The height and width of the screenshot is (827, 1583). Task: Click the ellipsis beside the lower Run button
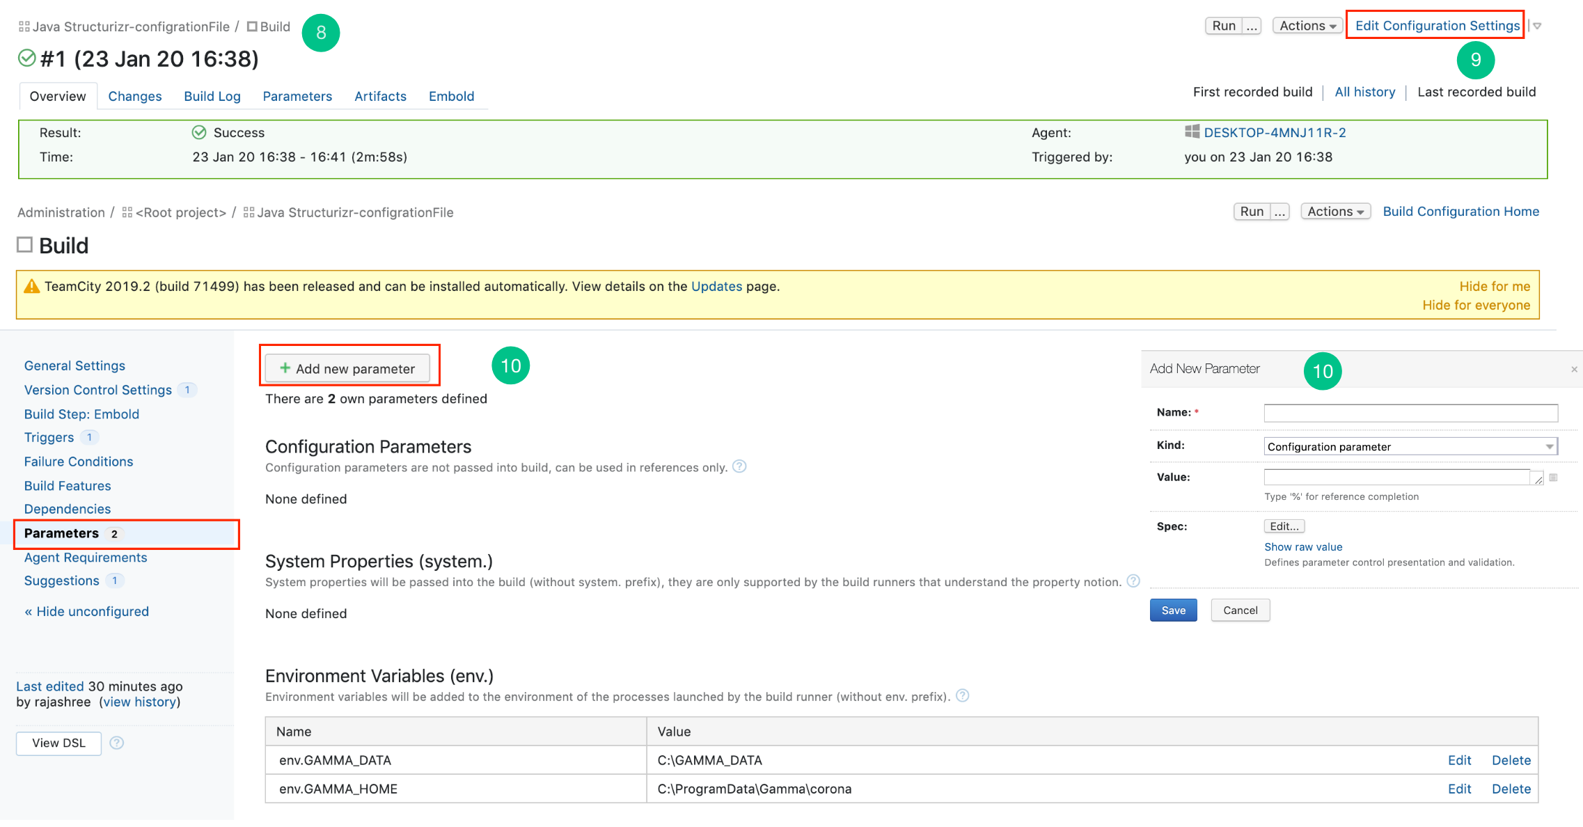[1280, 212]
